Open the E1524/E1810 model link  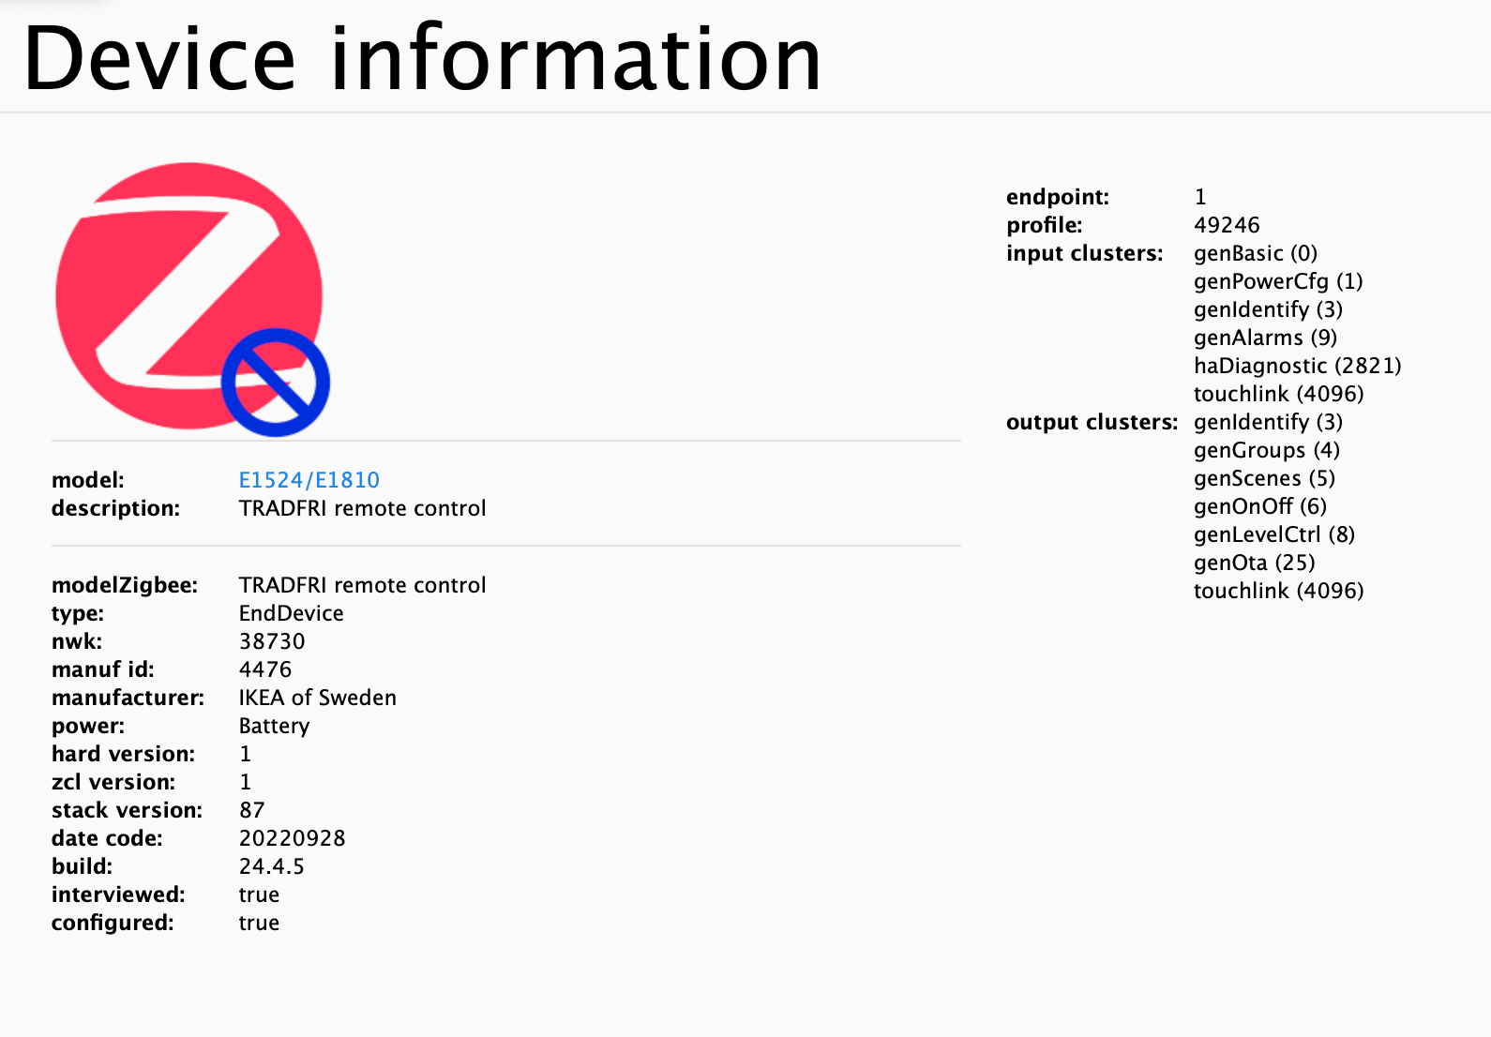point(309,480)
